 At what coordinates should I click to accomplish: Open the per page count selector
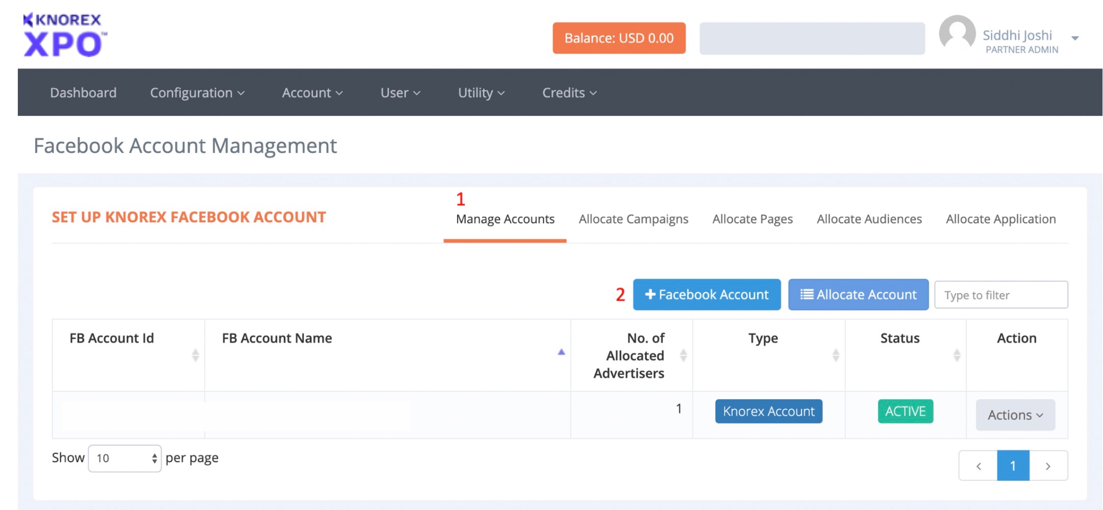[125, 458]
